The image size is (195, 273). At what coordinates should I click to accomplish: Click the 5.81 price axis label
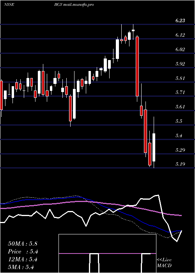(x=180, y=78)
